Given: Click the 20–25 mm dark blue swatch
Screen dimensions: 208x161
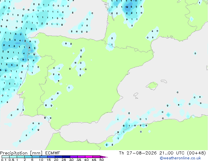Looking at the screenshot, I should pos(59,157).
